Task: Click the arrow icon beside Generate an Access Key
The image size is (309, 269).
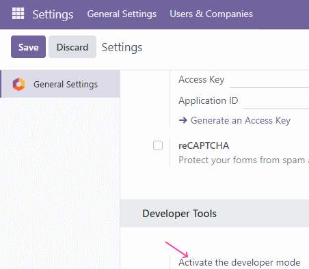Action: (183, 120)
